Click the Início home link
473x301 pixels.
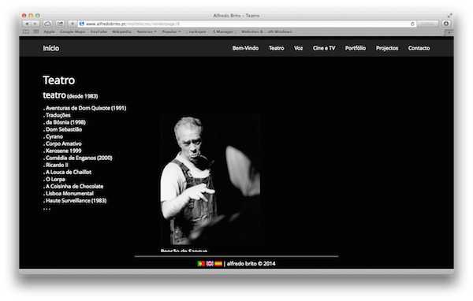click(51, 48)
